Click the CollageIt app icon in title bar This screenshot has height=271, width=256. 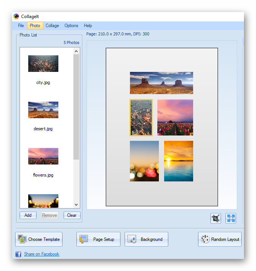16,17
